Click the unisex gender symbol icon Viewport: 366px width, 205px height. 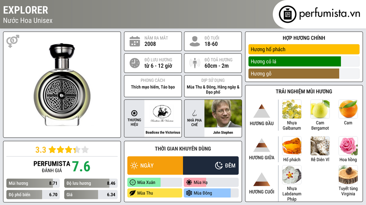pyautogui.click(x=13, y=41)
